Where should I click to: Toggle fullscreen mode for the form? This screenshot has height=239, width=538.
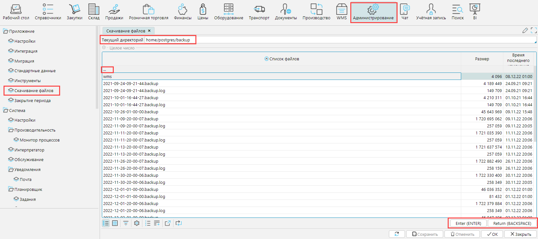[x=534, y=30]
